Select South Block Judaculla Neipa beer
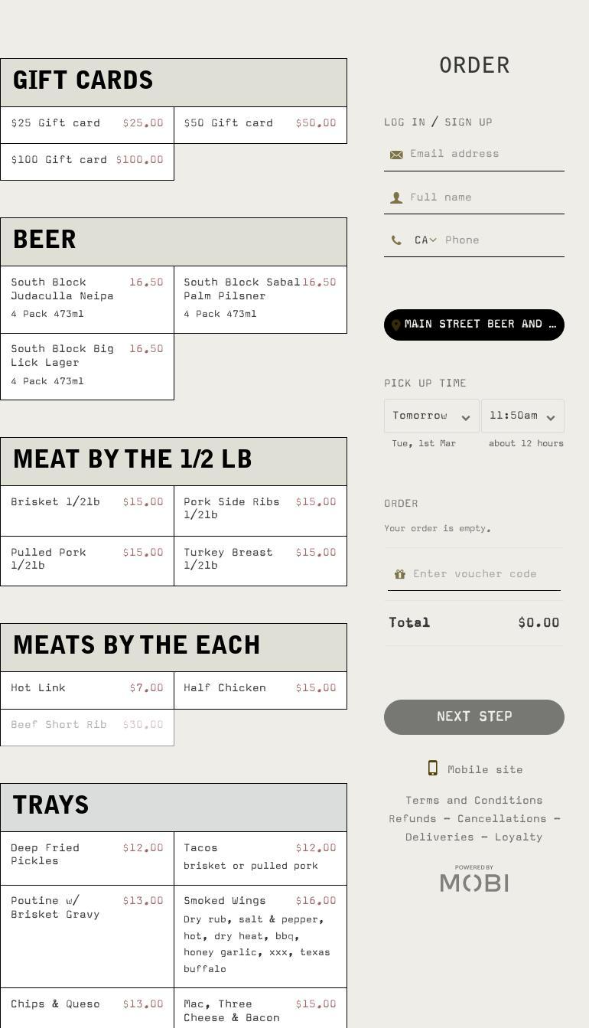The width and height of the screenshot is (589, 1028). [x=87, y=299]
